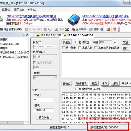Close the left side panel
This screenshot has width=131, height=131.
coord(27,35)
